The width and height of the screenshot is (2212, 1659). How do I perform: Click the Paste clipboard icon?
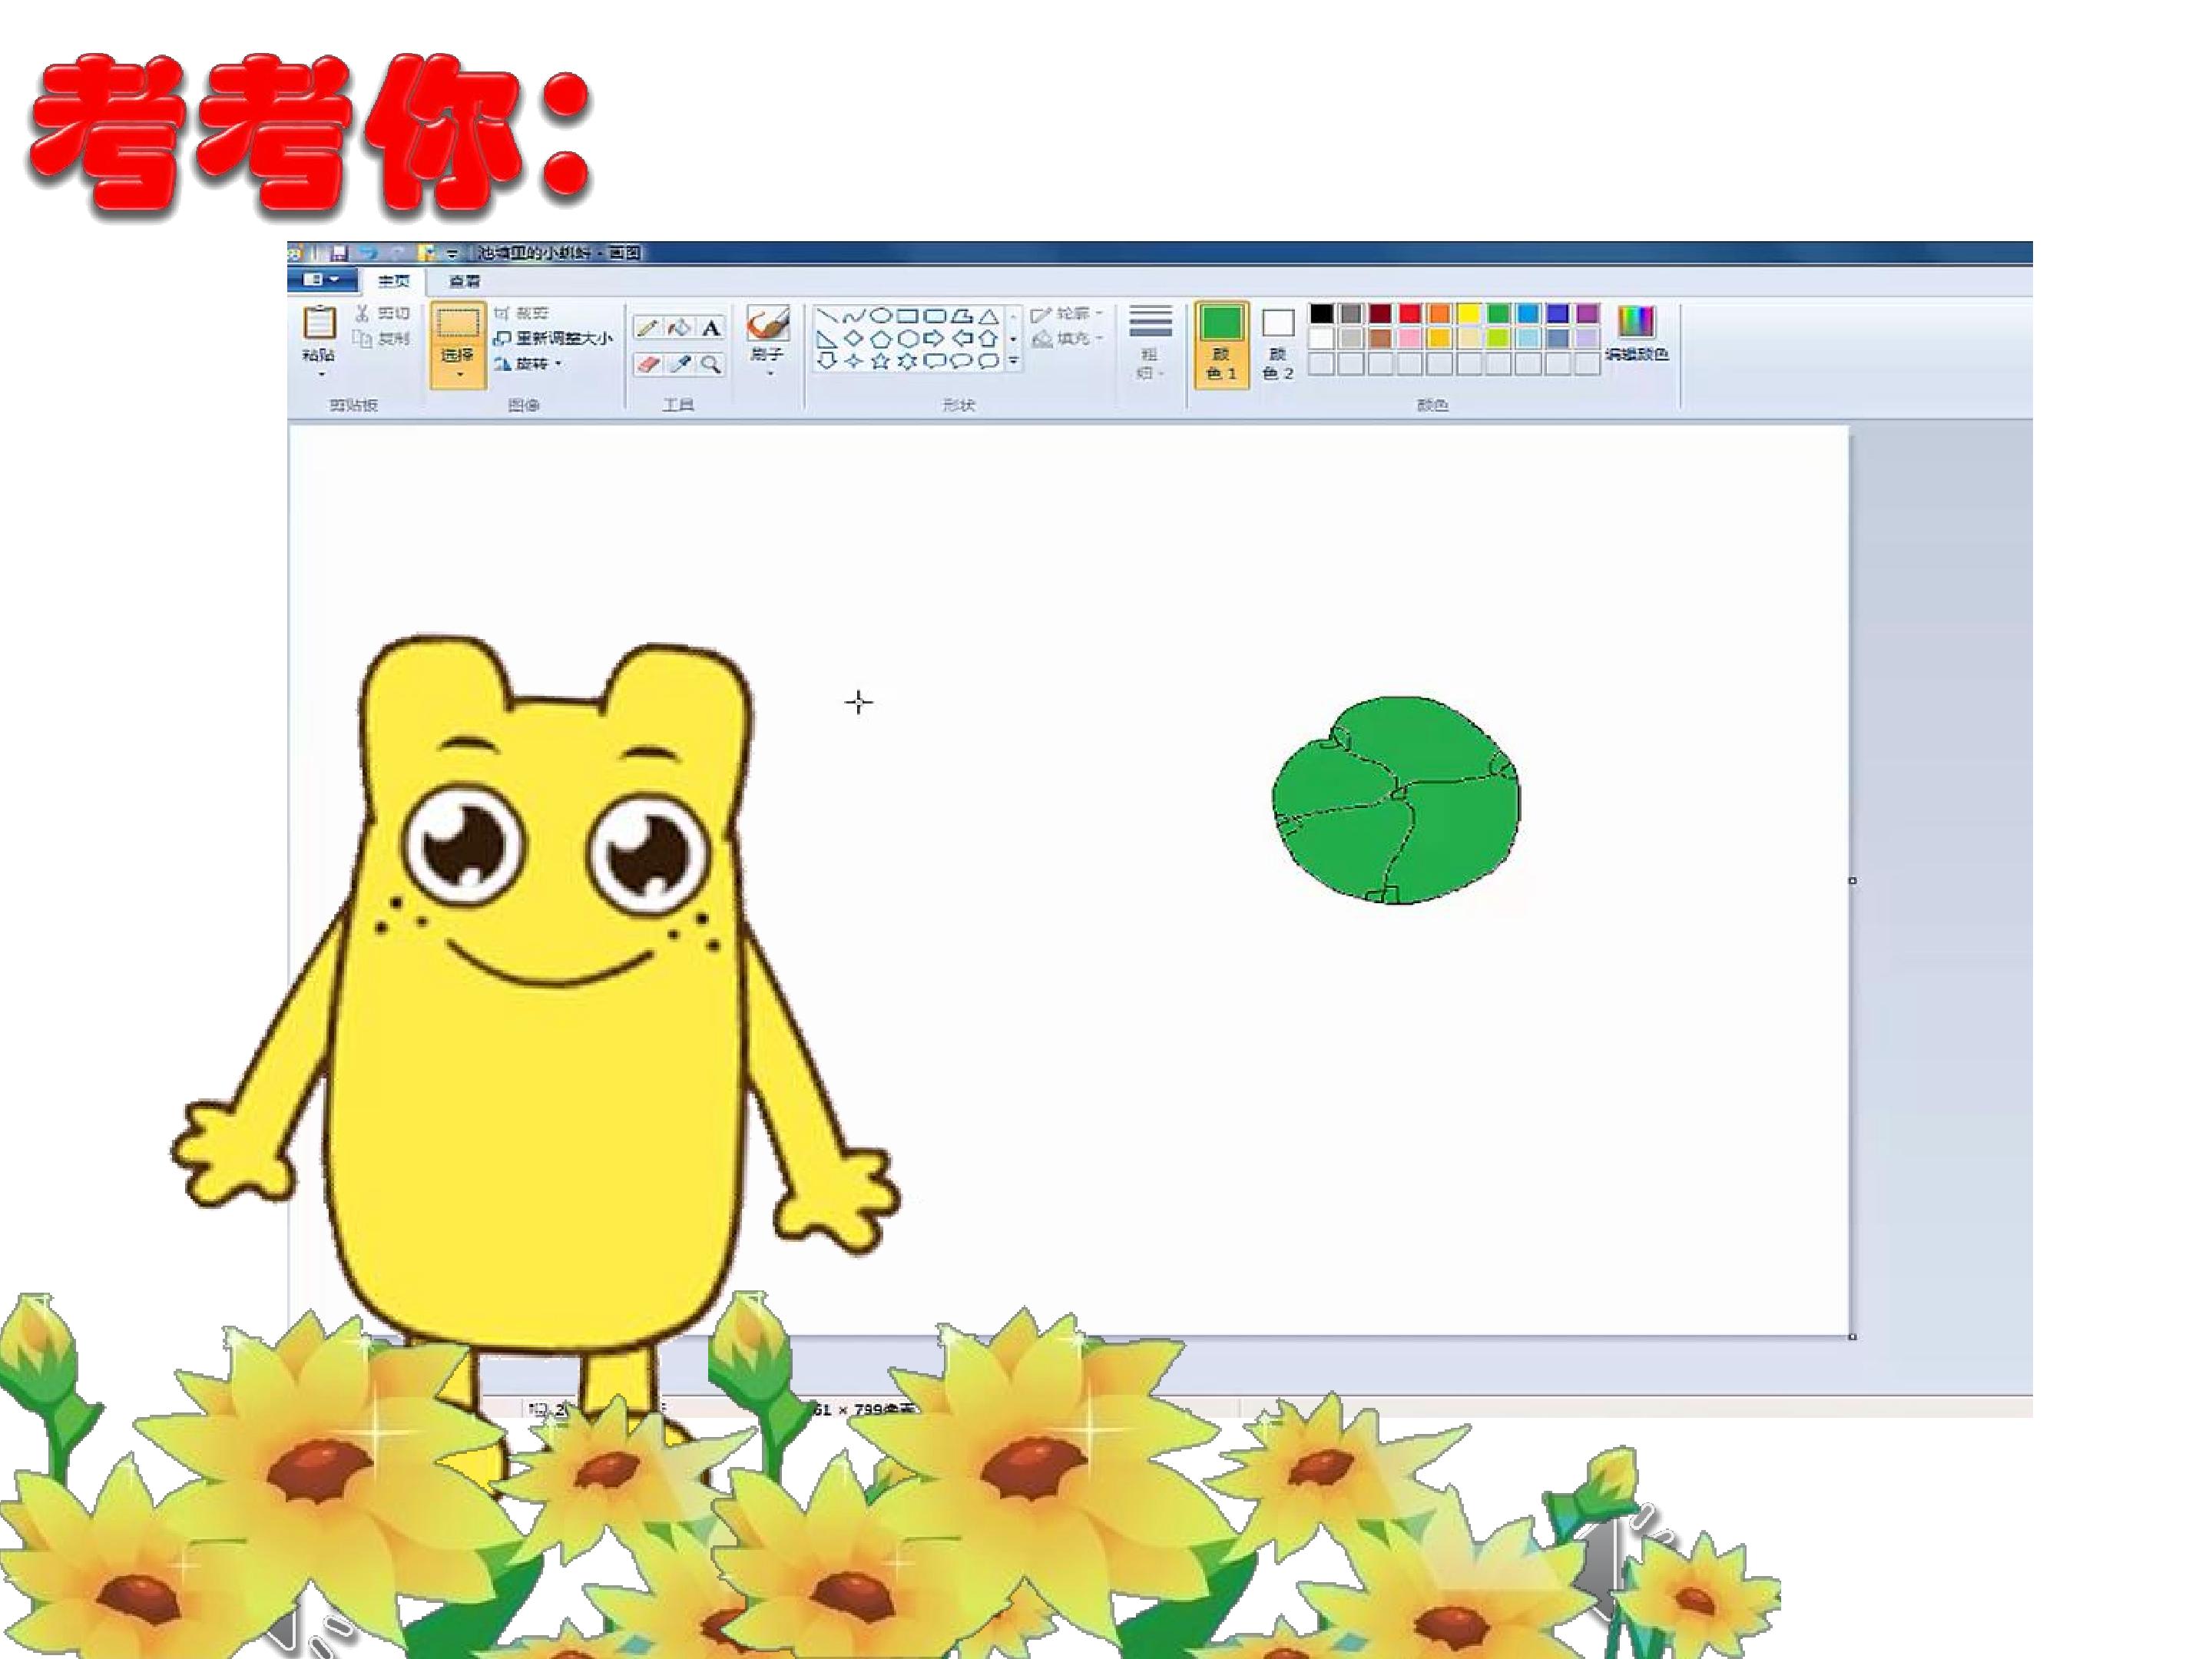(319, 323)
